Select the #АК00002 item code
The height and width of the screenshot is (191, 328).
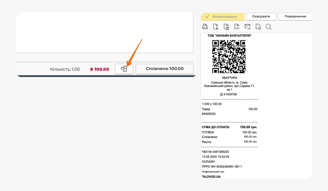point(209,114)
